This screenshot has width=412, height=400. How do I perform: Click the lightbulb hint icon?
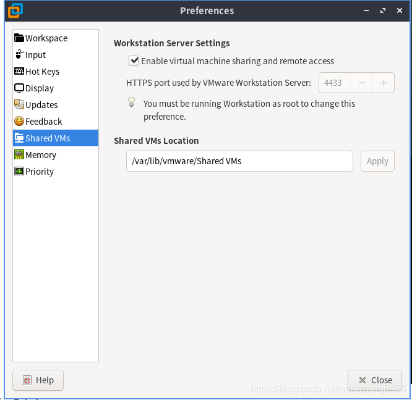tap(131, 102)
